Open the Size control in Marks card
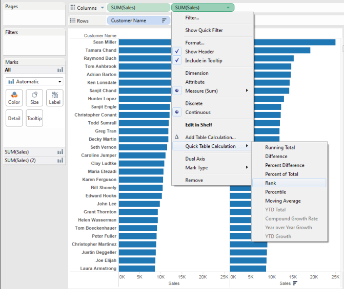The width and height of the screenshot is (344, 289). point(34,98)
